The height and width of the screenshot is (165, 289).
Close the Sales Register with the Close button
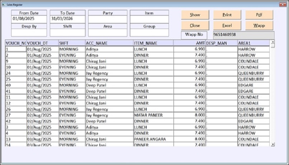pos(195,25)
